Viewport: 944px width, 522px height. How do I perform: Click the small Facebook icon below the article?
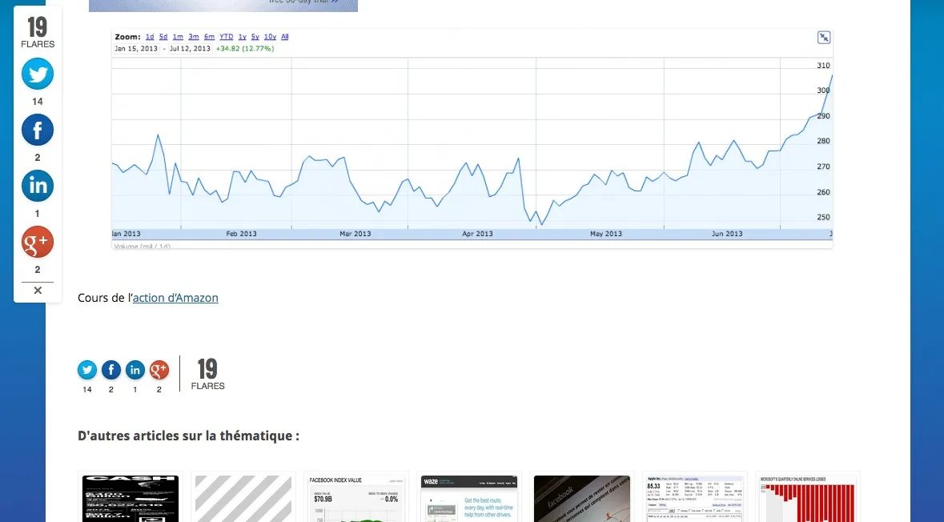click(x=110, y=370)
